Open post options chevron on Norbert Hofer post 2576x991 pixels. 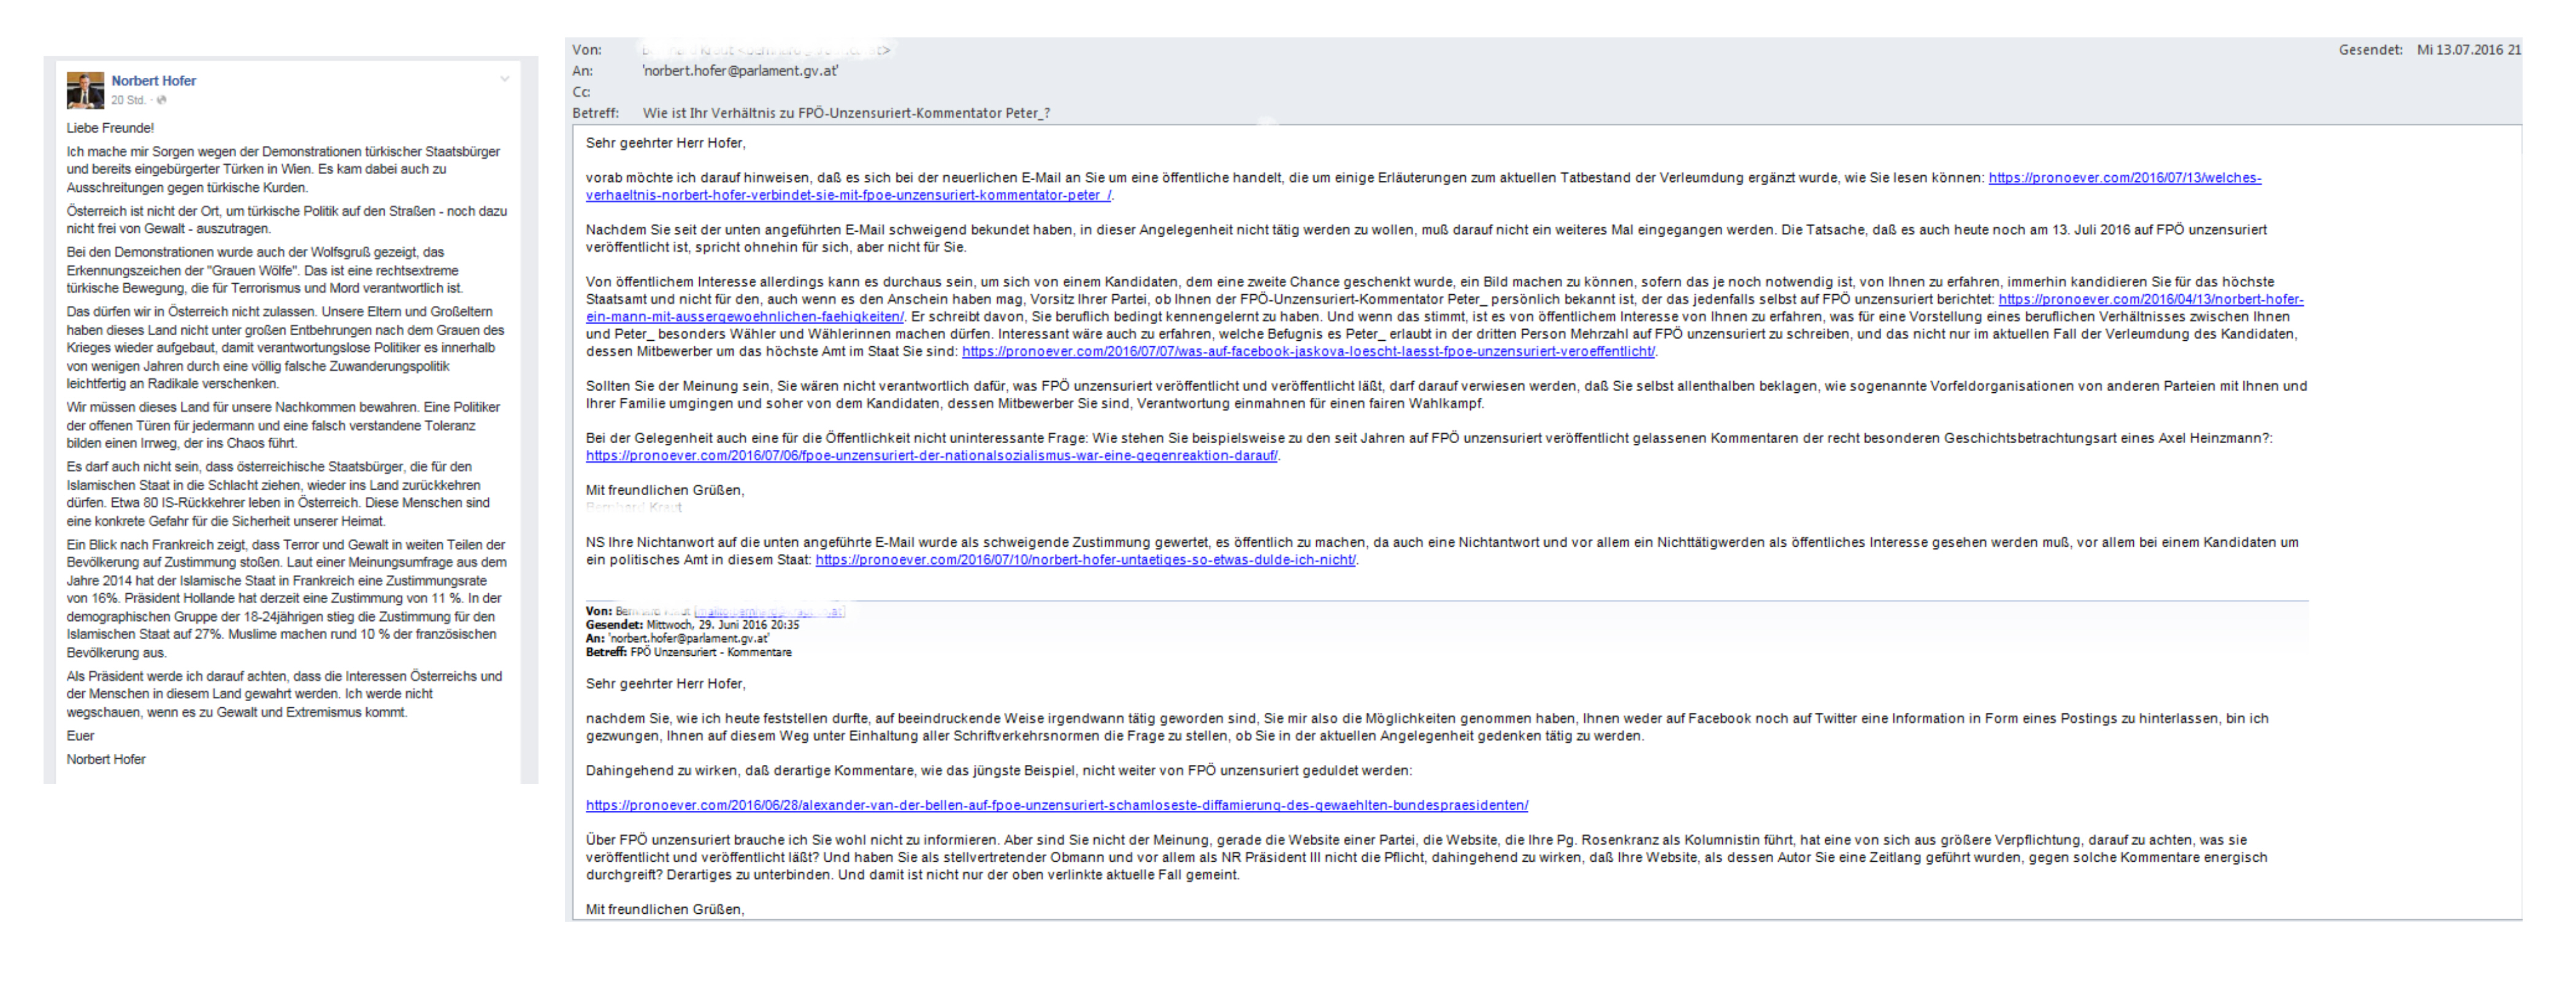(504, 79)
